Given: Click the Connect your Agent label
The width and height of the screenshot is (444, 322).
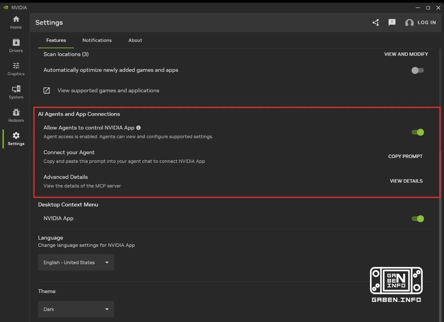Looking at the screenshot, I should tap(69, 152).
